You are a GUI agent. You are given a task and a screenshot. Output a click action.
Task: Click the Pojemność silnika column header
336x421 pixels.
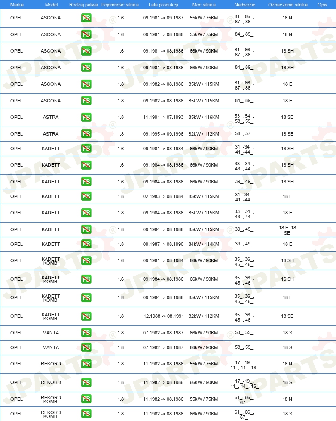(x=120, y=5)
